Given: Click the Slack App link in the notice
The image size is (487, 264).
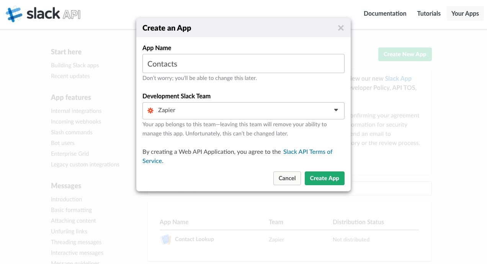Looking at the screenshot, I should [398, 78].
